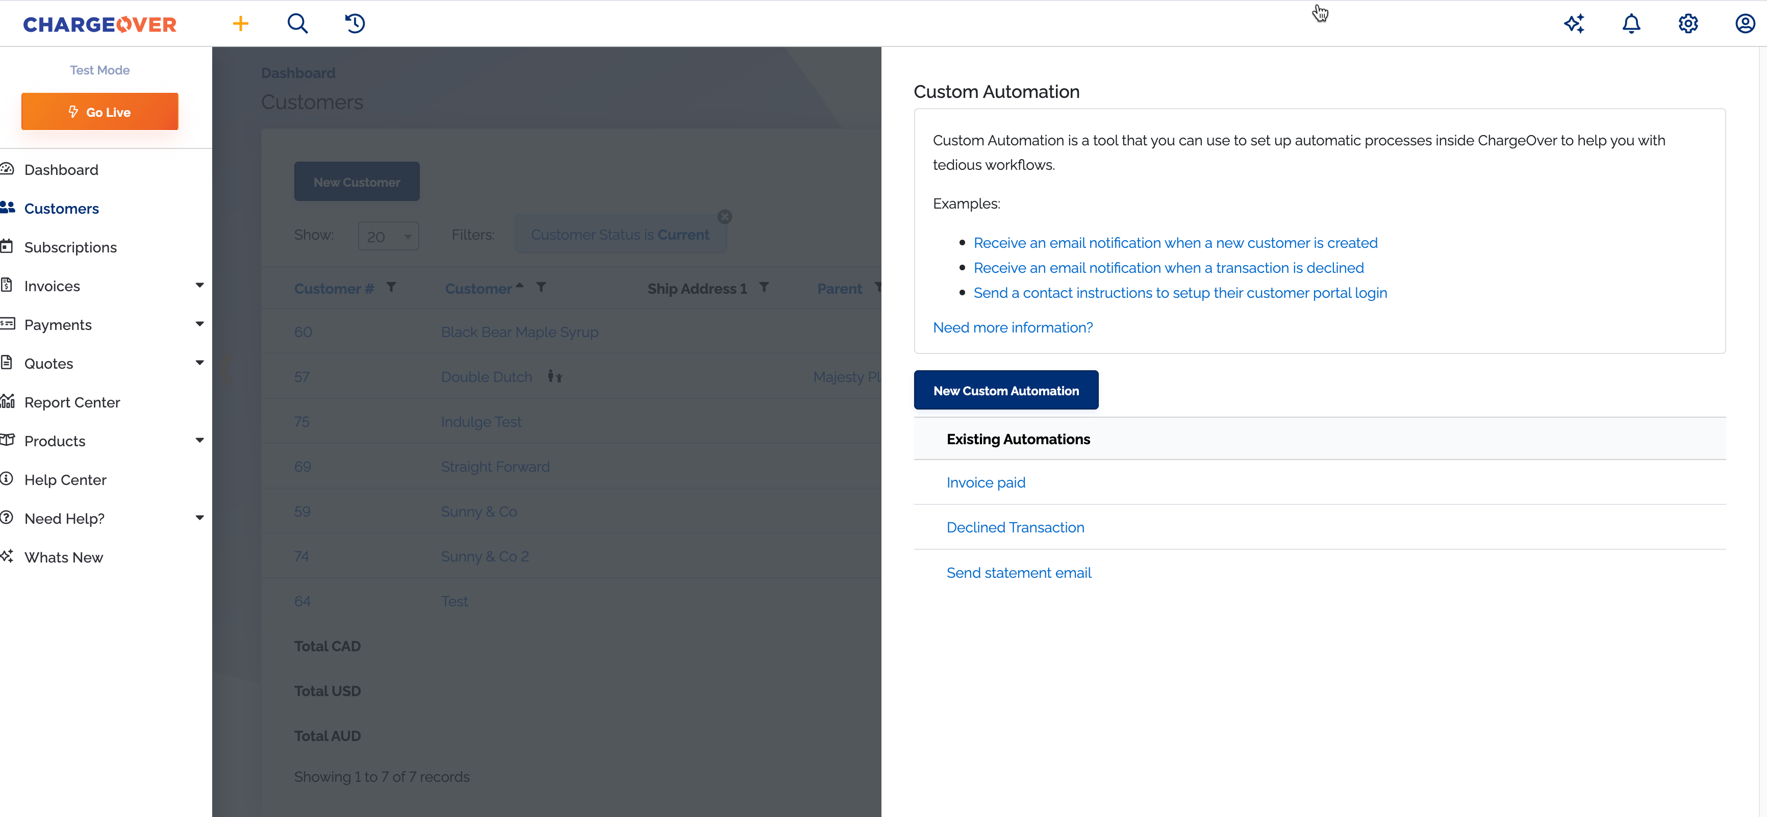The height and width of the screenshot is (817, 1767).
Task: Open the settings gear icon
Action: pyautogui.click(x=1687, y=24)
